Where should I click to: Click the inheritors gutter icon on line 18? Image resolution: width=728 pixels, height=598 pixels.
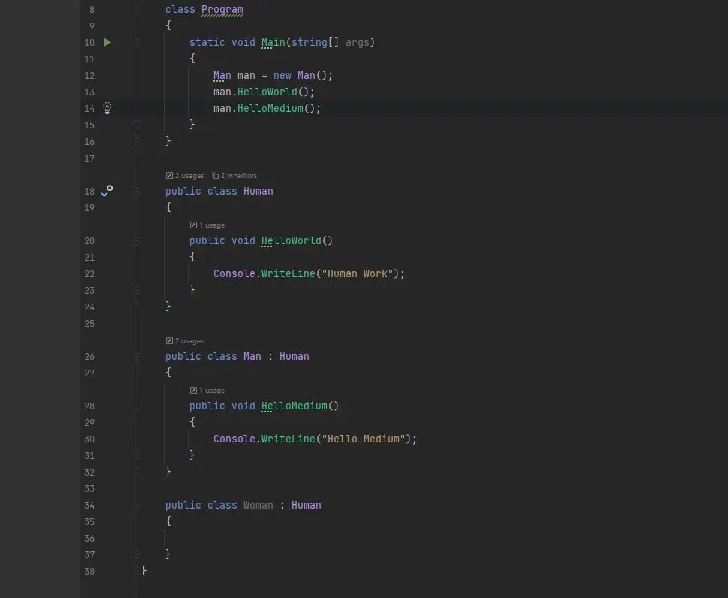click(107, 191)
